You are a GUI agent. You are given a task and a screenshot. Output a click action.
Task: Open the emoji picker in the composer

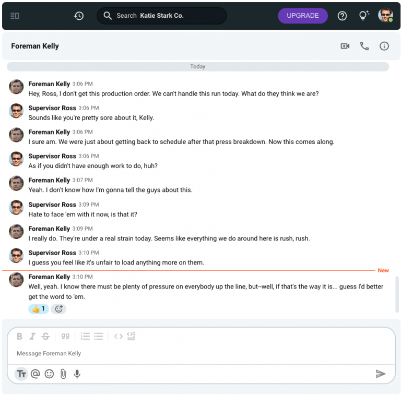tap(49, 374)
